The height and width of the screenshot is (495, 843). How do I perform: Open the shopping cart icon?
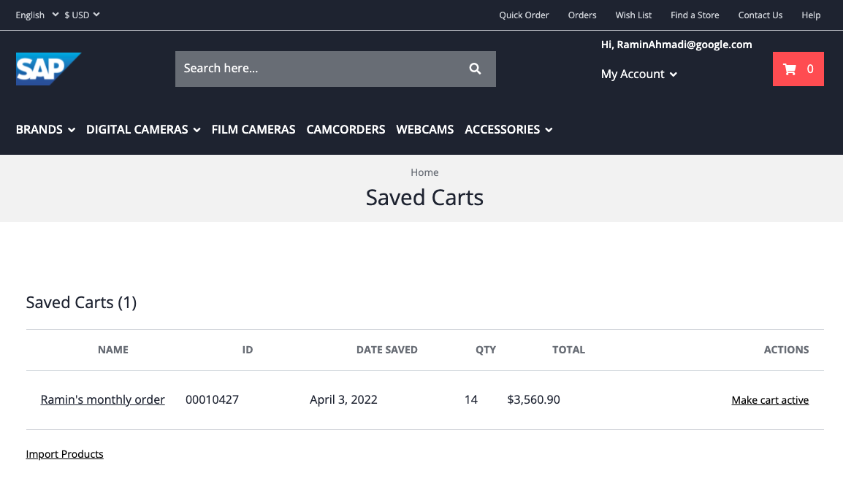pos(798,69)
